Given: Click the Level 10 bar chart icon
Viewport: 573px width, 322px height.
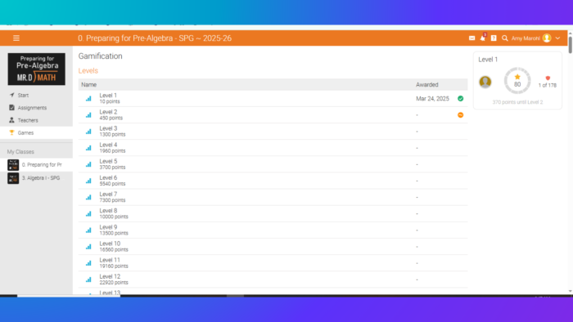Looking at the screenshot, I should point(88,247).
